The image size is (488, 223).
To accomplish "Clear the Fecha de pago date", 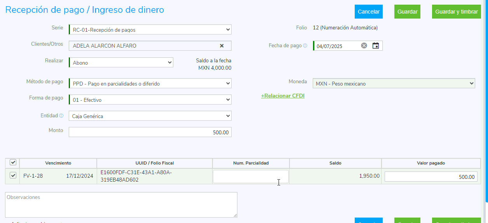I will click(x=364, y=46).
